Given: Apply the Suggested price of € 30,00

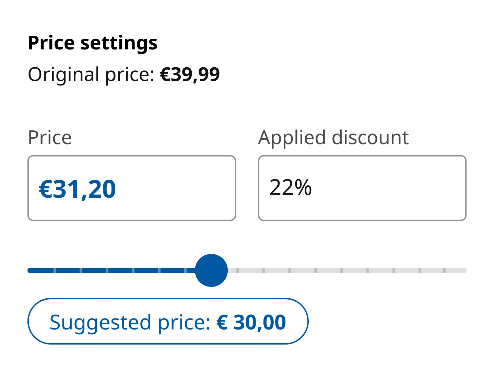Looking at the screenshot, I should (168, 321).
